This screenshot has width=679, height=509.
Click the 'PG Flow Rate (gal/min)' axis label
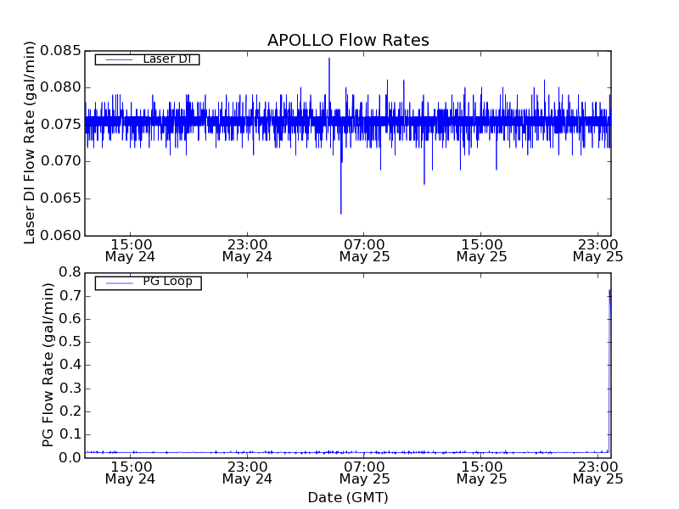coord(48,365)
